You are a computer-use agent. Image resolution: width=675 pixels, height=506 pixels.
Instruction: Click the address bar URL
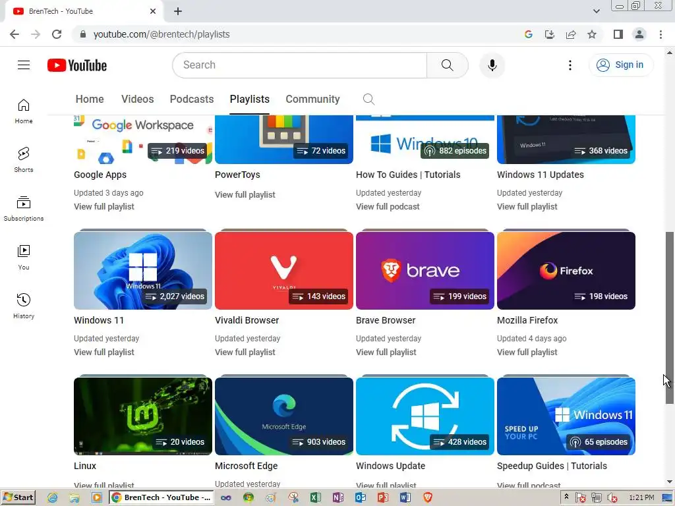(161, 34)
